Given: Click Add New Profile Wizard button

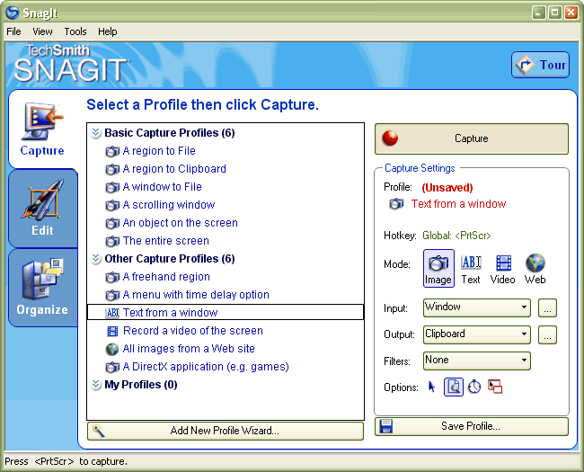Looking at the screenshot, I should [x=226, y=431].
